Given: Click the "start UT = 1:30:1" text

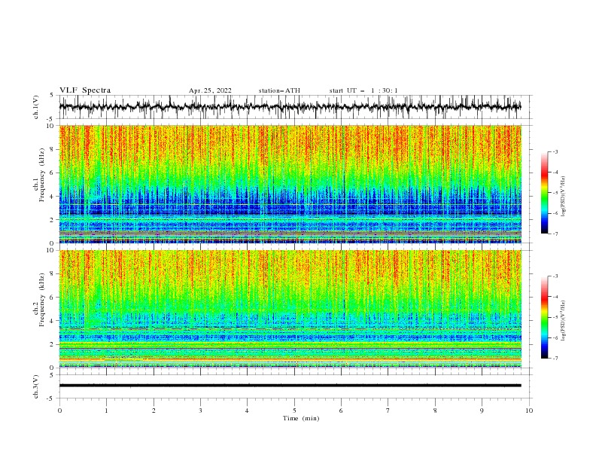Looking at the screenshot, I should (x=363, y=90).
